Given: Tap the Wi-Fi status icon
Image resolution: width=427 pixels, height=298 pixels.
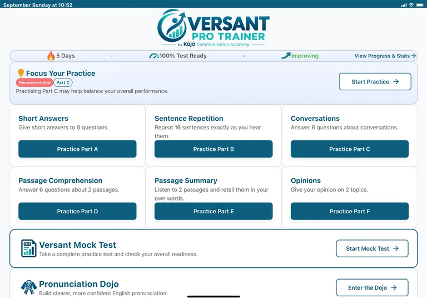Looking at the screenshot, I should click(x=411, y=4).
